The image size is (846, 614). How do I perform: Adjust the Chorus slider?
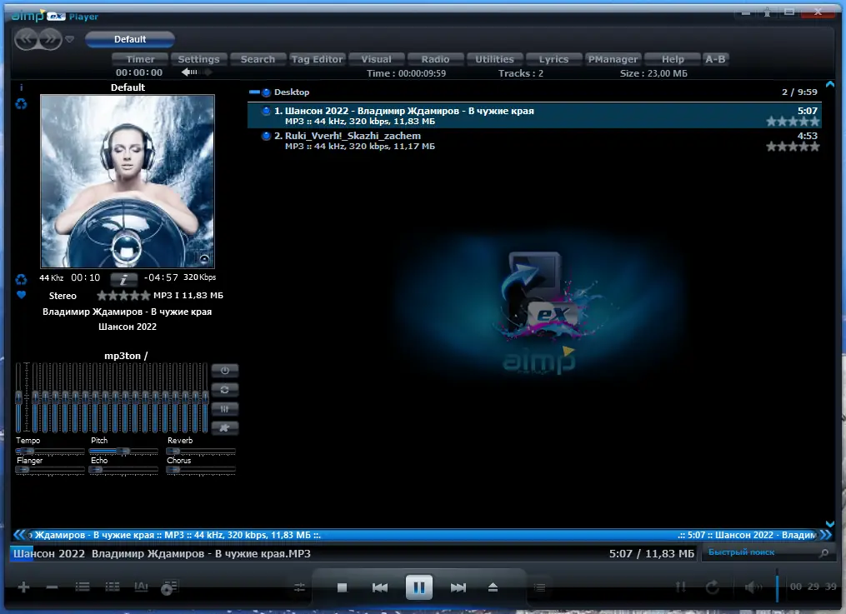pos(201,470)
